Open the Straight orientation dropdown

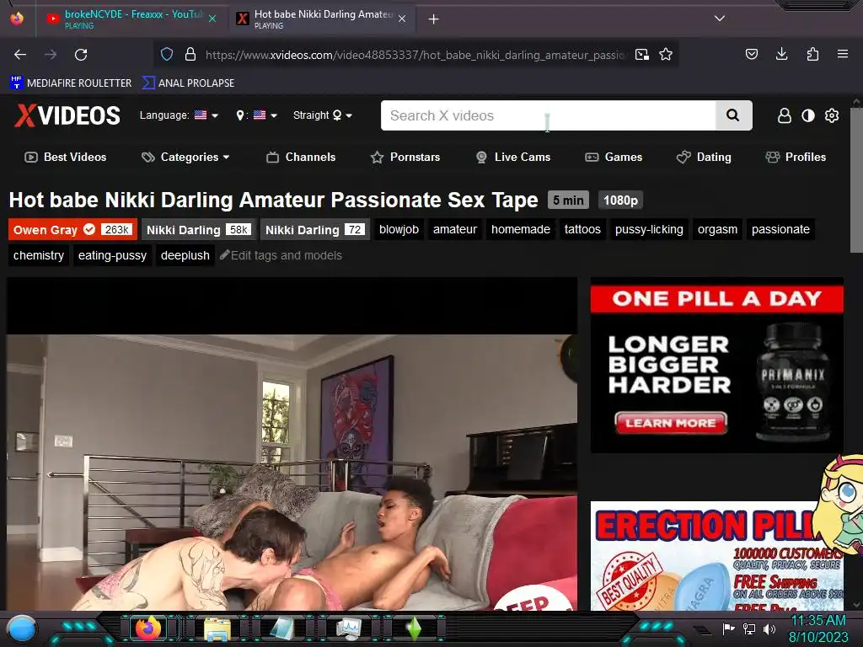tap(323, 115)
